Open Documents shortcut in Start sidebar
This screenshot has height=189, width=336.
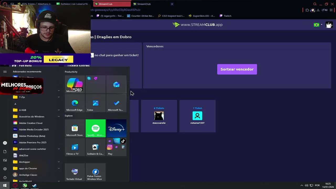tap(5, 151)
